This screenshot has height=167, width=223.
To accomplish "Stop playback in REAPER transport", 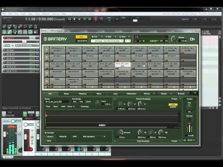I will click(74, 19).
